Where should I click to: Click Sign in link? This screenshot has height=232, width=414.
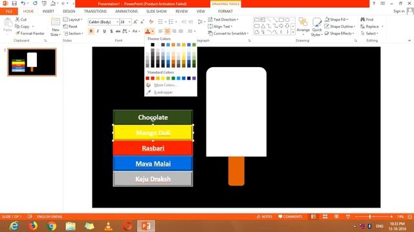pos(398,11)
